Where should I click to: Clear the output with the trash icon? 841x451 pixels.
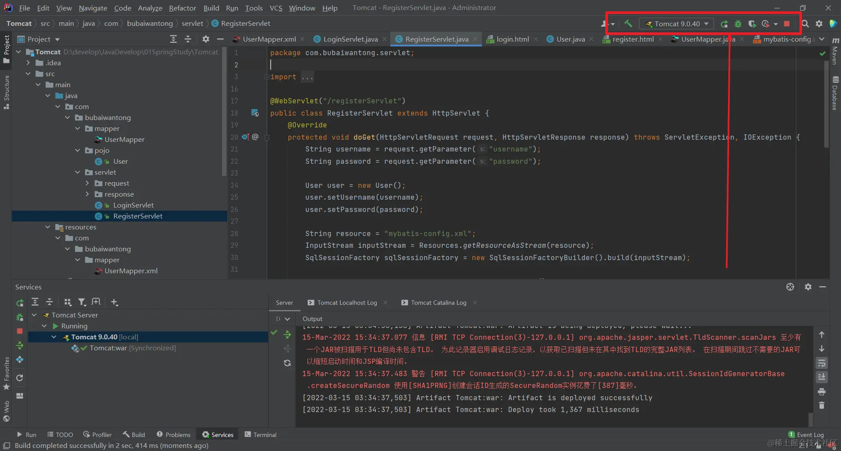pyautogui.click(x=822, y=405)
